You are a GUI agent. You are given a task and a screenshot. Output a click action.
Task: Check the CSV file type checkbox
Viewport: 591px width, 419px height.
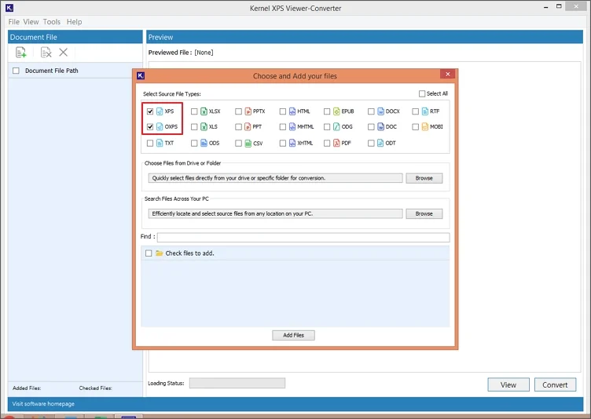238,143
